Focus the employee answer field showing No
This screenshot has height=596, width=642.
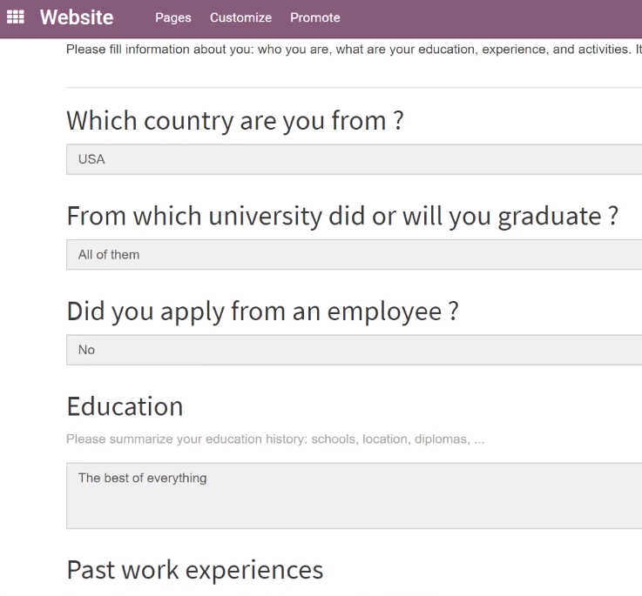(355, 350)
